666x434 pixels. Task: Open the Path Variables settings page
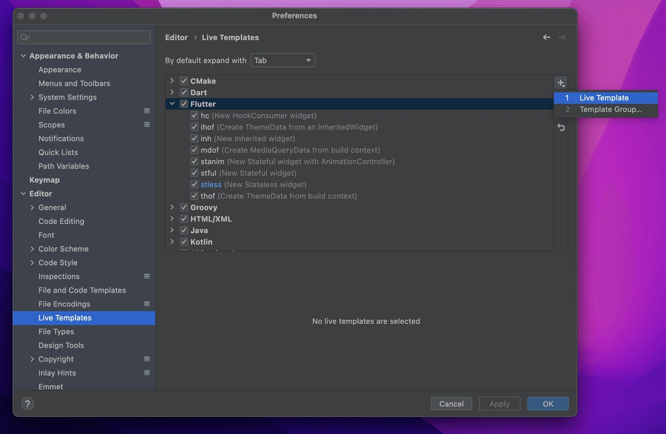64,166
